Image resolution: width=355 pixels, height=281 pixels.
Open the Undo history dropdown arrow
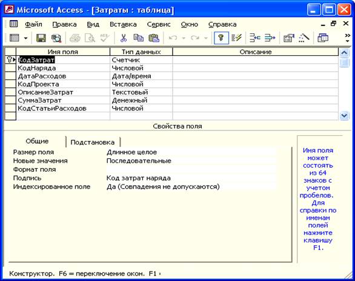coord(184,38)
